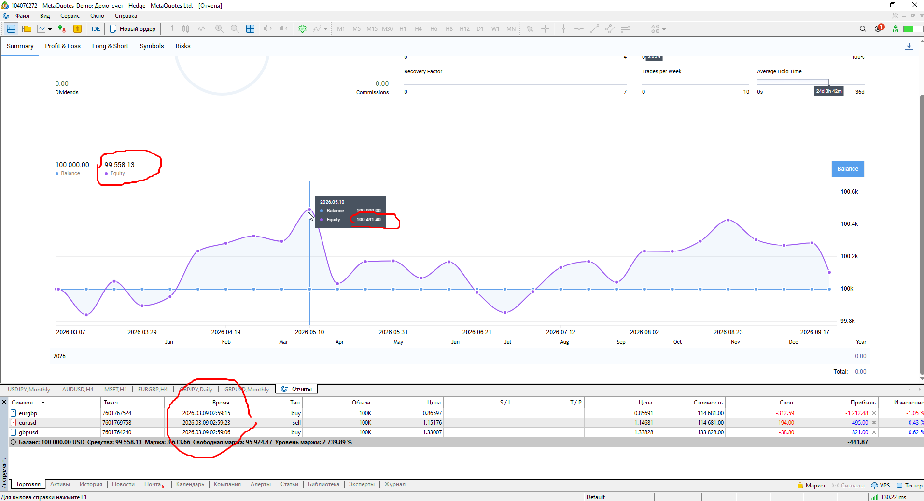The width and height of the screenshot is (924, 501).
Task: Collapse the Баланс summary row expander
Action: [14, 442]
